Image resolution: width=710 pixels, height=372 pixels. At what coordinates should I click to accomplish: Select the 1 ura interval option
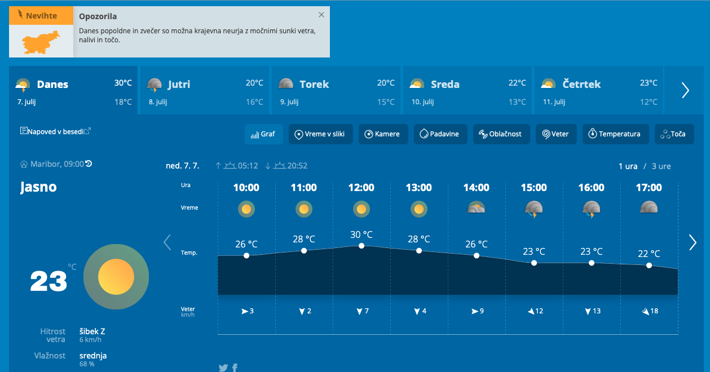pyautogui.click(x=628, y=166)
